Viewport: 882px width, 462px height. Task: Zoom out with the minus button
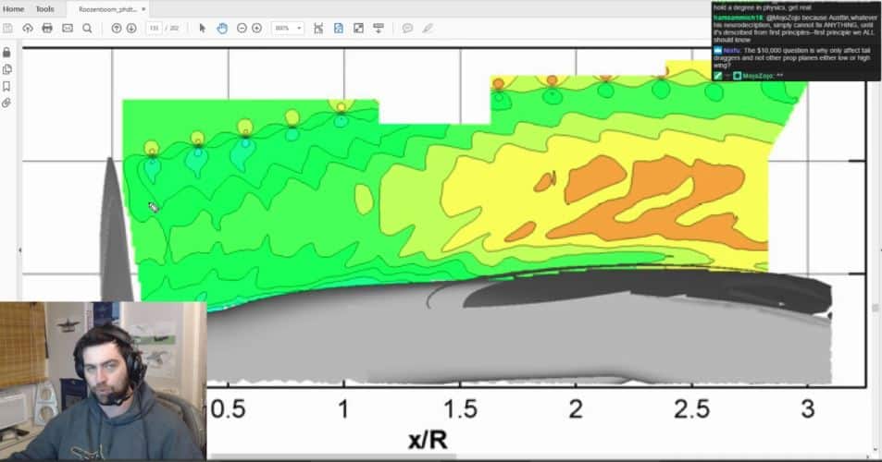tap(242, 28)
